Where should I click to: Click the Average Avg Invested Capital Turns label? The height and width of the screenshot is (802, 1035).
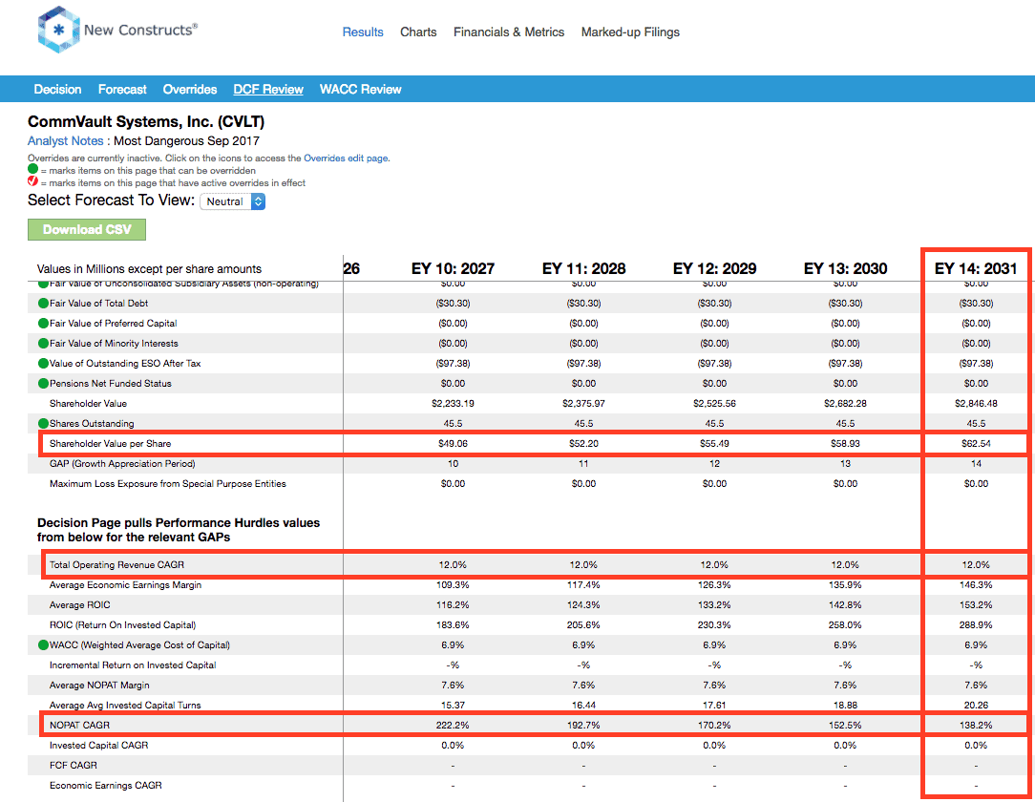click(x=125, y=705)
